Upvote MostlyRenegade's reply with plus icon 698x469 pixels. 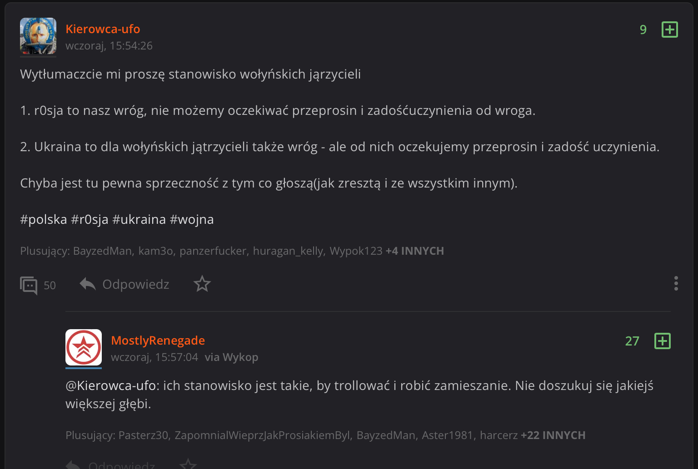(x=662, y=341)
